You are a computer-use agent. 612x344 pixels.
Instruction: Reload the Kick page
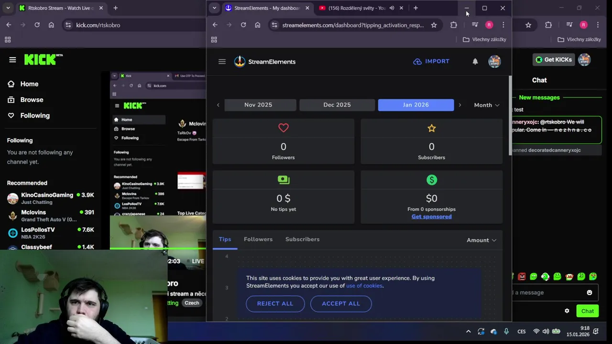coord(37,25)
